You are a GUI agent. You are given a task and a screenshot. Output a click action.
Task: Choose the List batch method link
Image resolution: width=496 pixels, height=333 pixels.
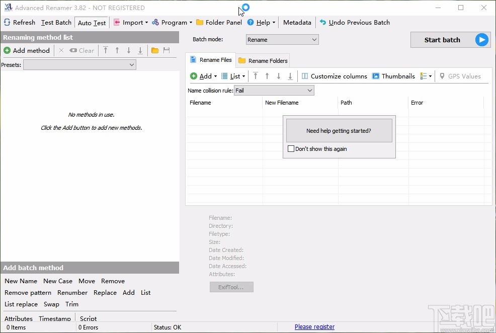[146, 293]
